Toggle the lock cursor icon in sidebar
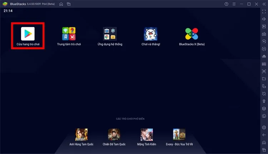 point(264,26)
